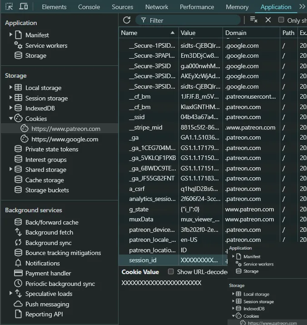
Task: Expand the Local storage tree arrow
Action: [x=11, y=87]
